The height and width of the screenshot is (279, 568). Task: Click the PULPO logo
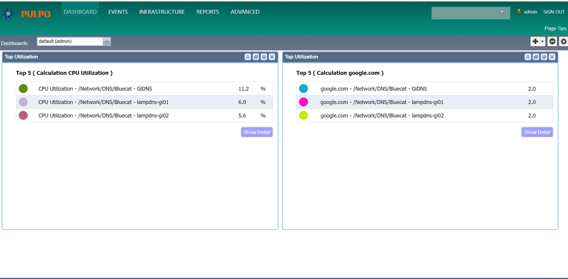(x=27, y=14)
